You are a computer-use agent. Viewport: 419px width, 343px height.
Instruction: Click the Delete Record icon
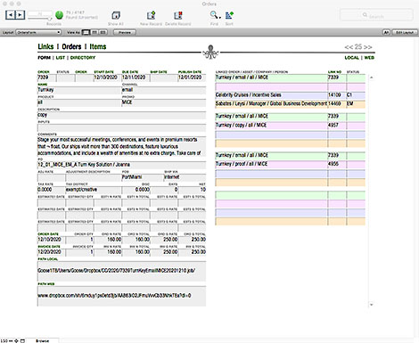(178, 15)
